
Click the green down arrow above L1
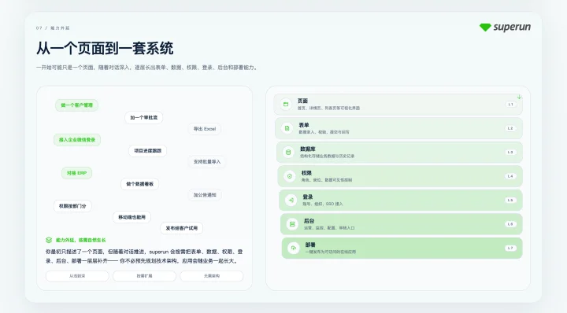point(519,97)
